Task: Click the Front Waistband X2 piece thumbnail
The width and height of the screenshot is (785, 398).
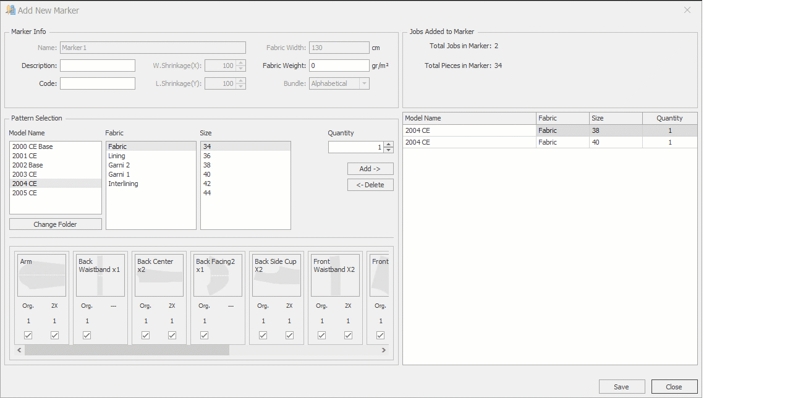Action: [x=335, y=276]
